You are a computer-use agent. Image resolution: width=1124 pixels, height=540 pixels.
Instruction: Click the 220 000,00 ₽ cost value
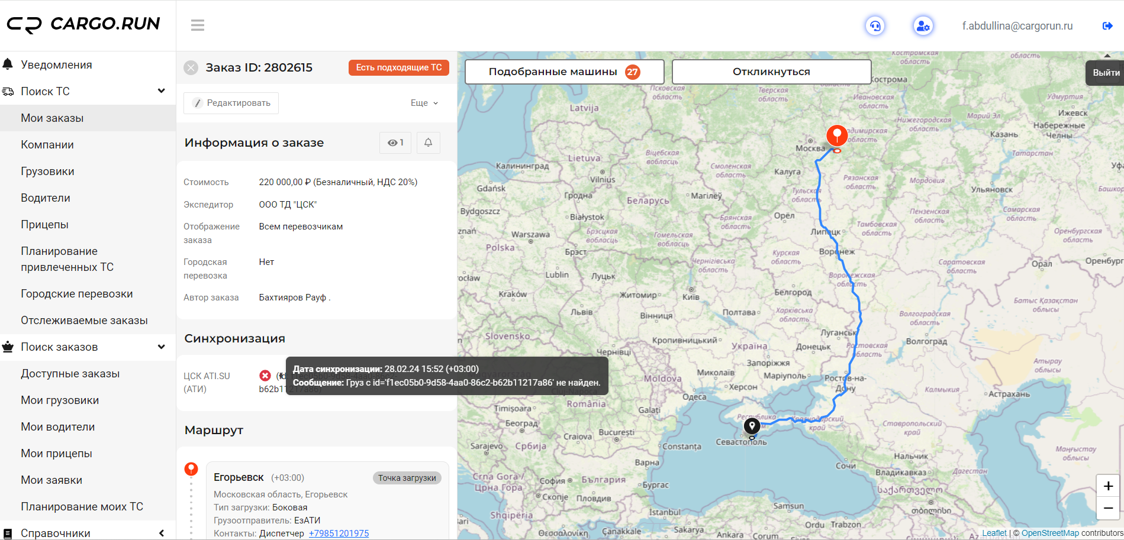(285, 182)
